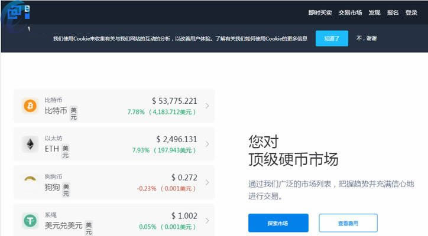Screen dimensions: 428x236
Task: Click the 报名 sign-up link
Action: pyautogui.click(x=393, y=12)
